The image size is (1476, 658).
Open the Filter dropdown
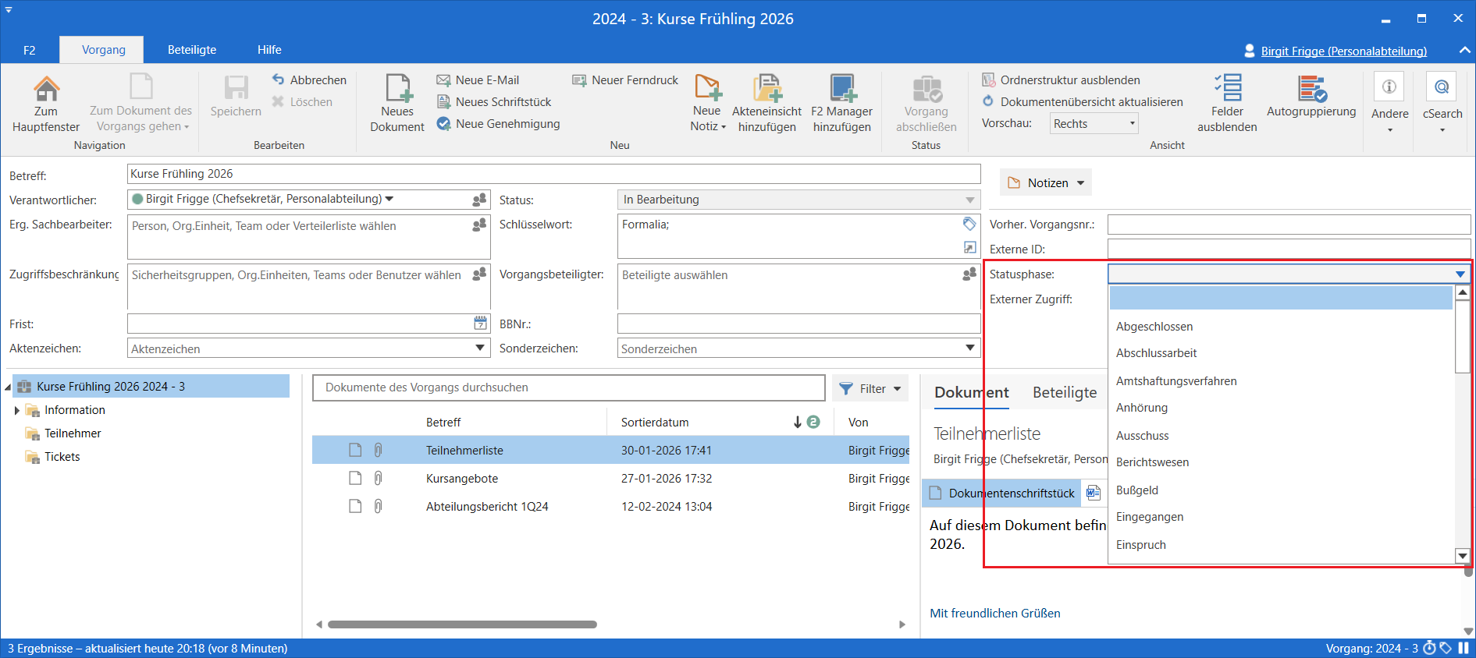pyautogui.click(x=870, y=388)
